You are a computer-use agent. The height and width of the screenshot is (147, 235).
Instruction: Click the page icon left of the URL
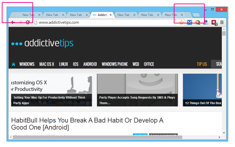[36, 22]
